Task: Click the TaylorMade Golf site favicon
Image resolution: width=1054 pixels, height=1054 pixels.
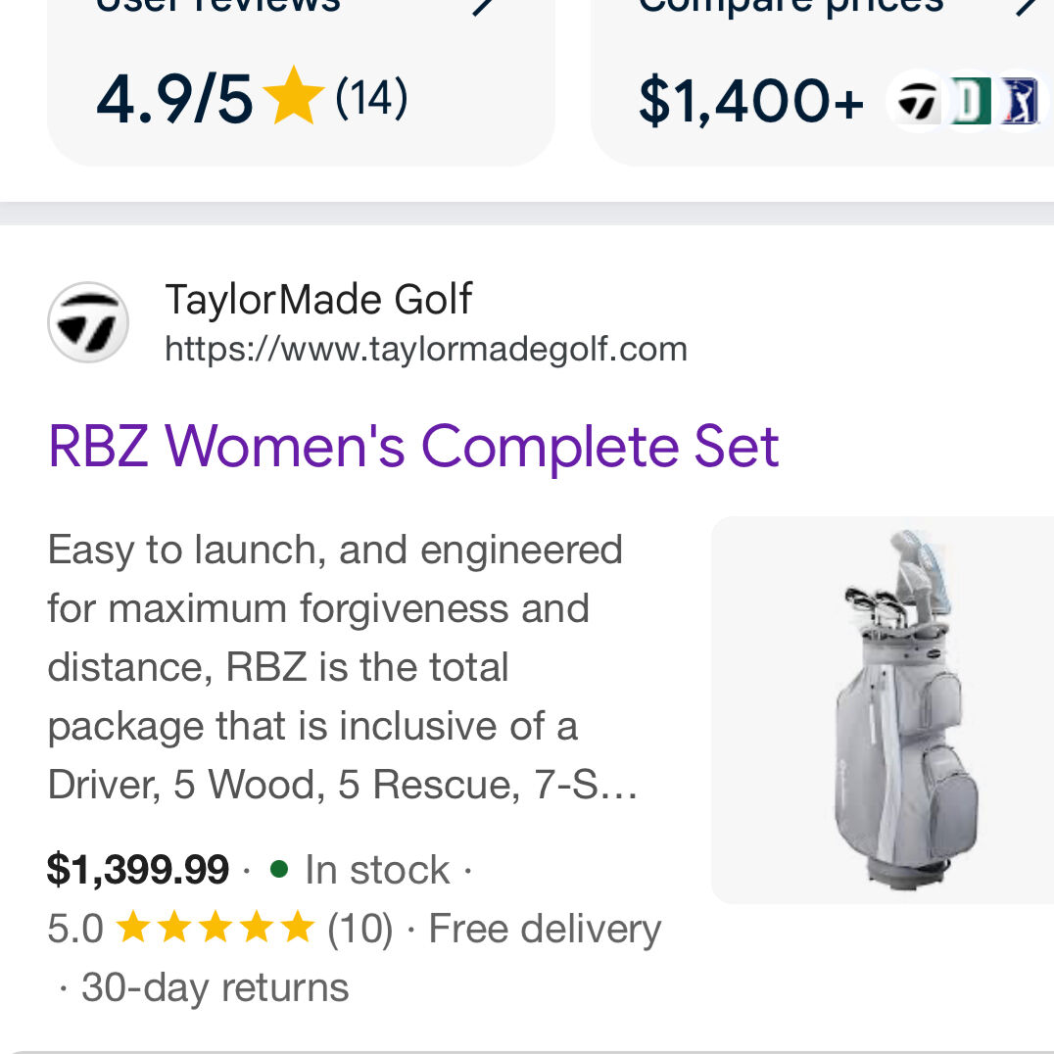Action: [88, 322]
